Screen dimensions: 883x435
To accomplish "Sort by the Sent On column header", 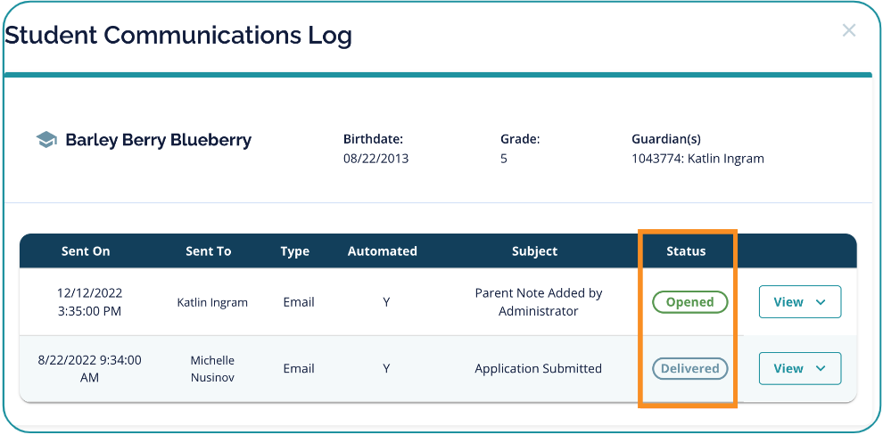I will (x=86, y=251).
